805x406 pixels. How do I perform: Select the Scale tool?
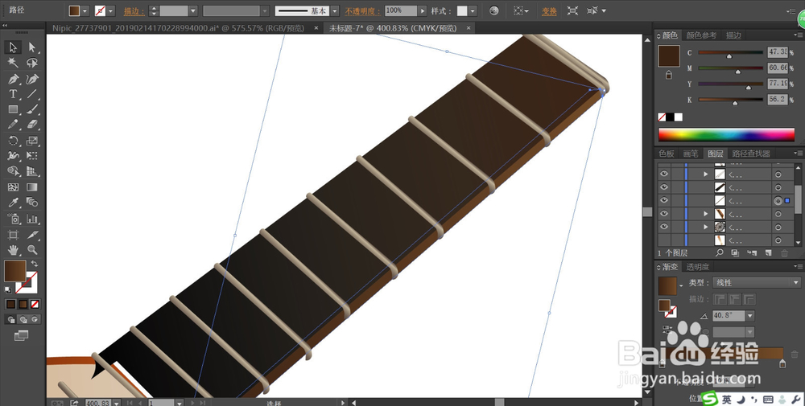point(32,141)
